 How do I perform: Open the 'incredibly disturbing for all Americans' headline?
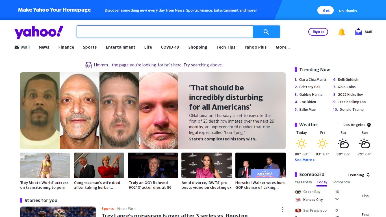pos(226,97)
